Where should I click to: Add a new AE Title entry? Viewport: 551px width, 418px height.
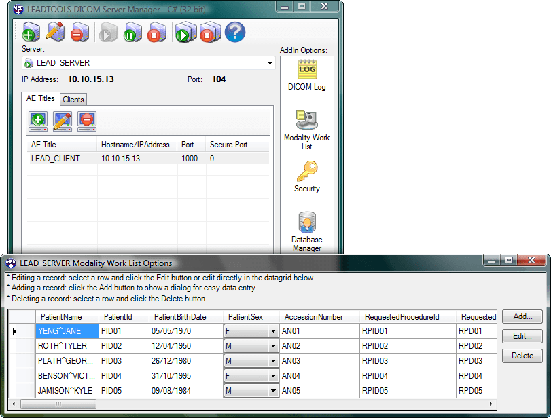point(37,122)
